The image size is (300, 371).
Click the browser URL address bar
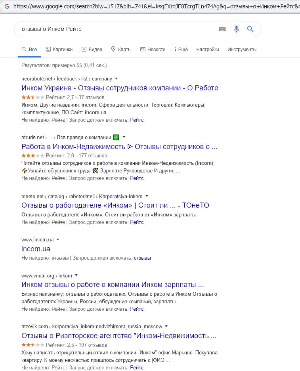tap(156, 6)
